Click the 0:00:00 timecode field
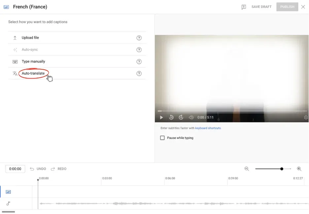The width and height of the screenshot is (309, 214). [15, 169]
